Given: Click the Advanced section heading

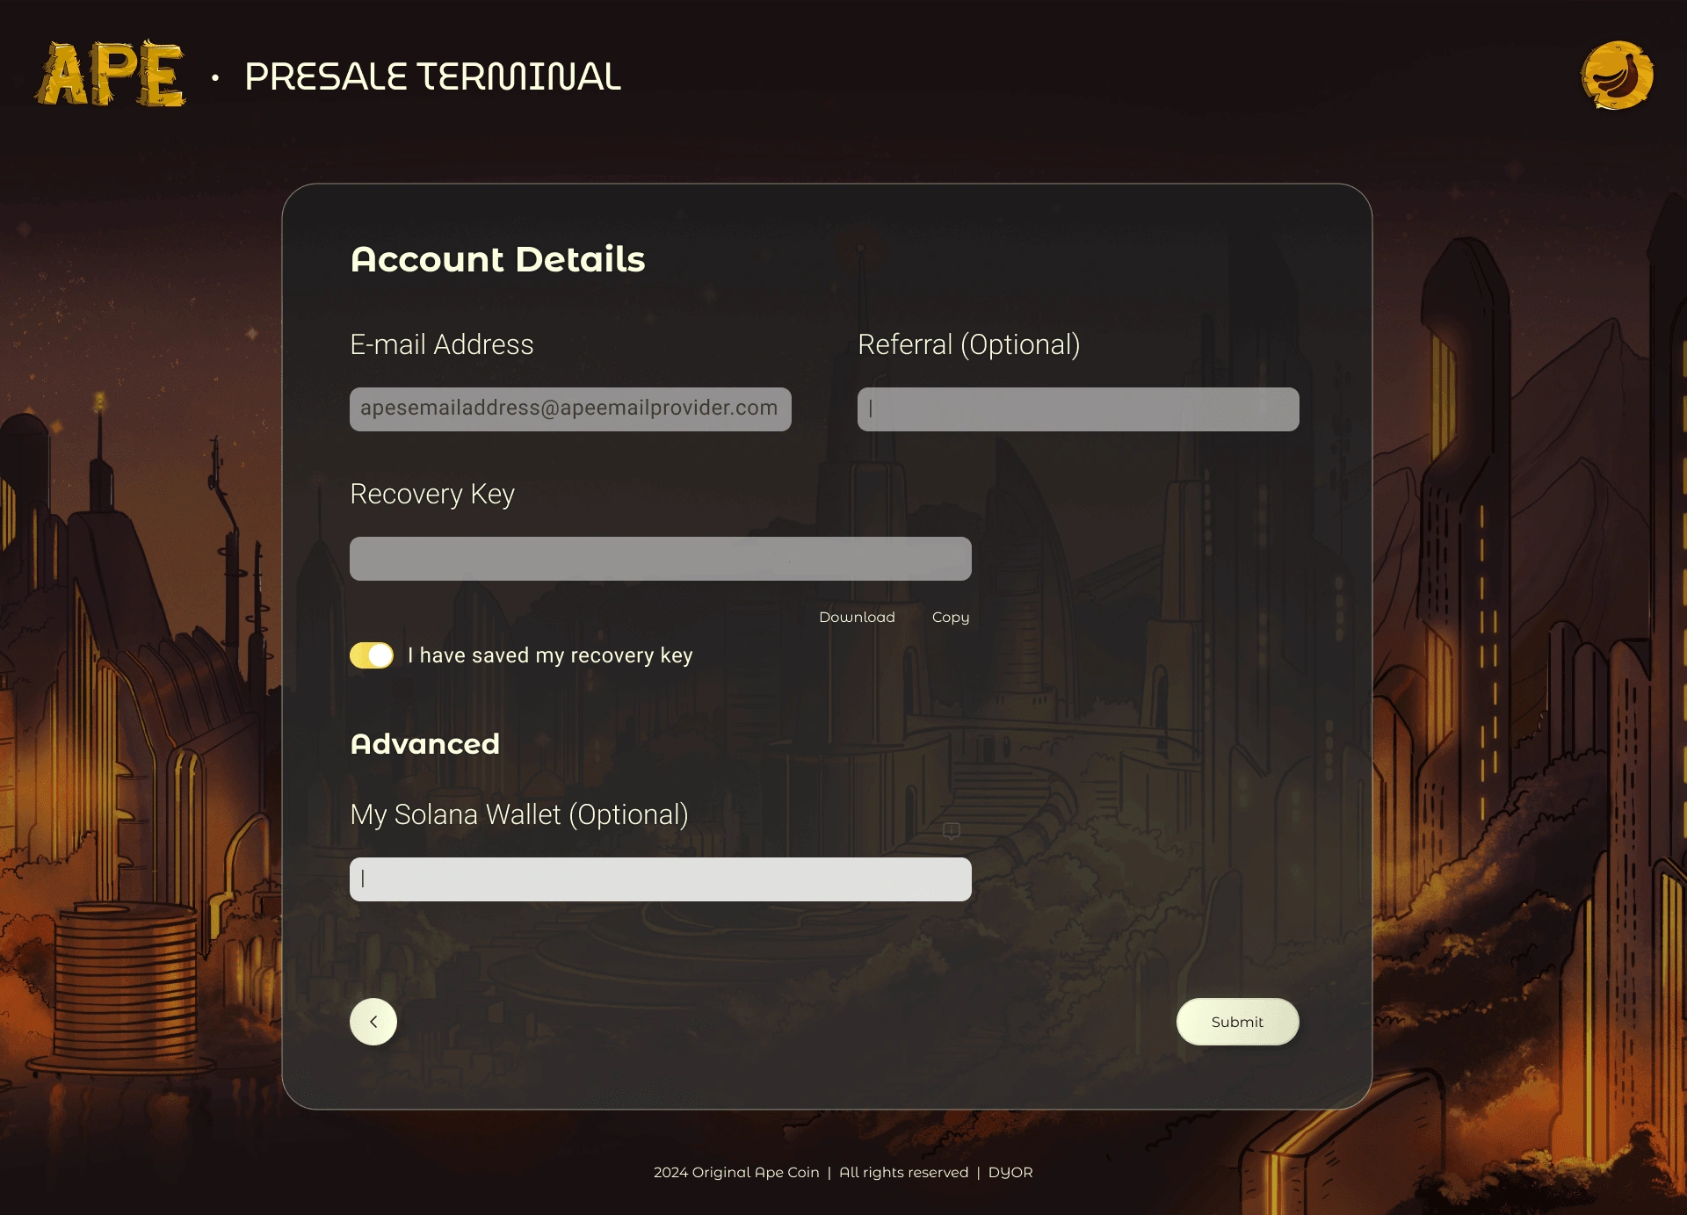Looking at the screenshot, I should [x=425, y=744].
